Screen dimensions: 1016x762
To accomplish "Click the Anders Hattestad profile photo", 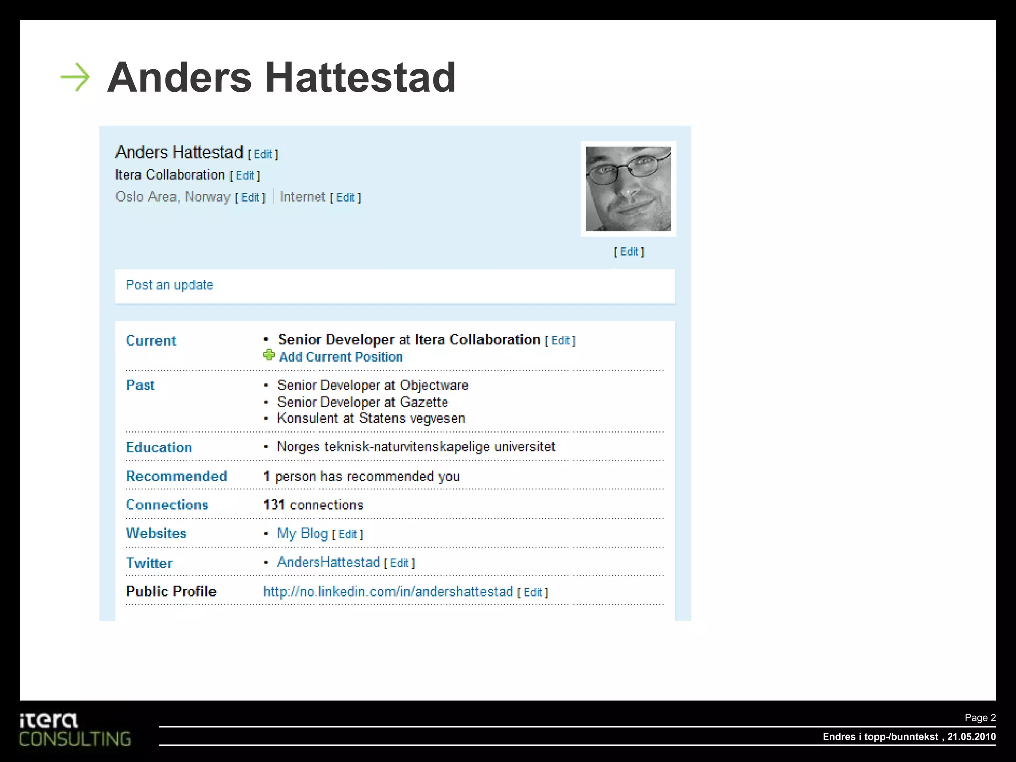I will [629, 189].
